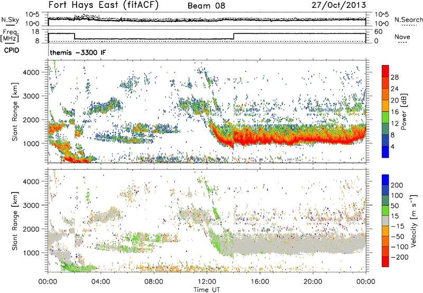This screenshot has height=293, width=423.
Task: Click the '20:00' time axis tick label
Action: point(313,282)
